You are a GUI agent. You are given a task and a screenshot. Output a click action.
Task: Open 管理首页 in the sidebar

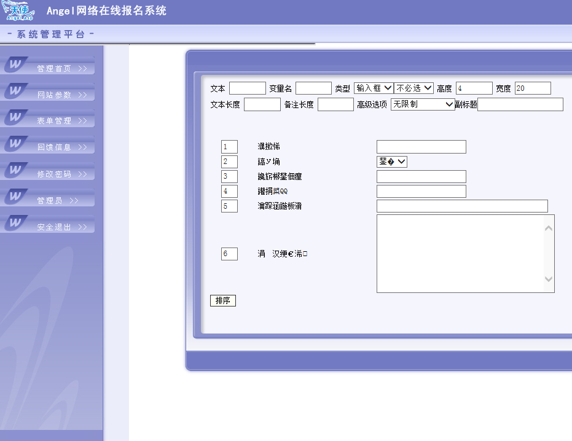54,69
